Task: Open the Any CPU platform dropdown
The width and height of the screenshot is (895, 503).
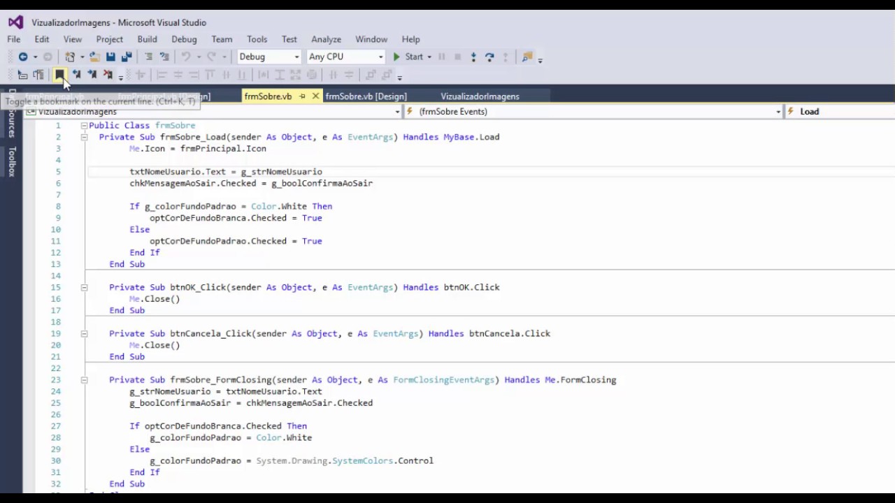Action: [x=346, y=57]
